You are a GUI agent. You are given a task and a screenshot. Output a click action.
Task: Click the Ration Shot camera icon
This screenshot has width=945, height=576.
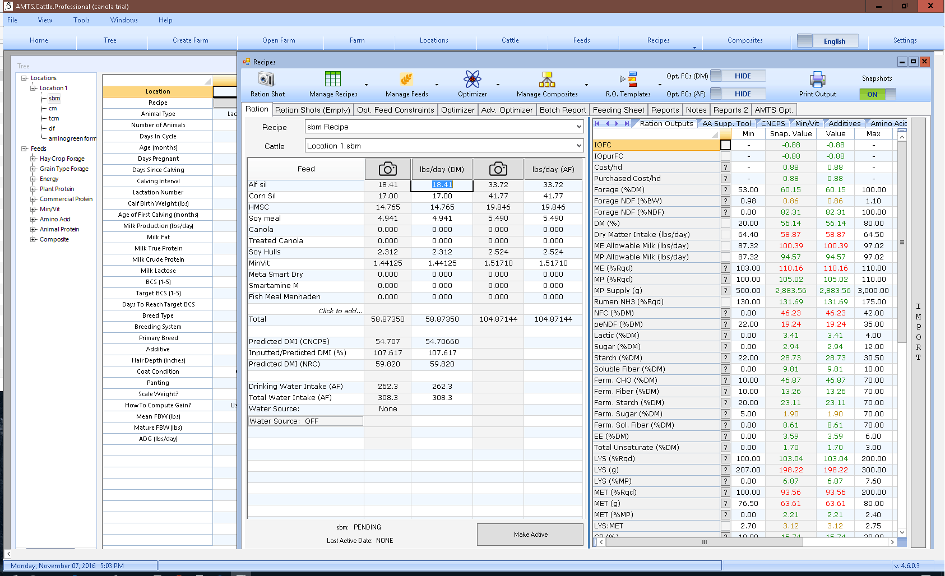click(266, 79)
